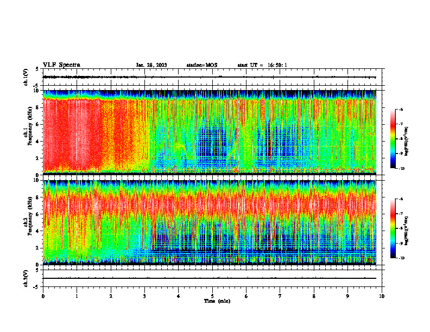Click the ch.2 color bar PSD unit label

click(407, 229)
